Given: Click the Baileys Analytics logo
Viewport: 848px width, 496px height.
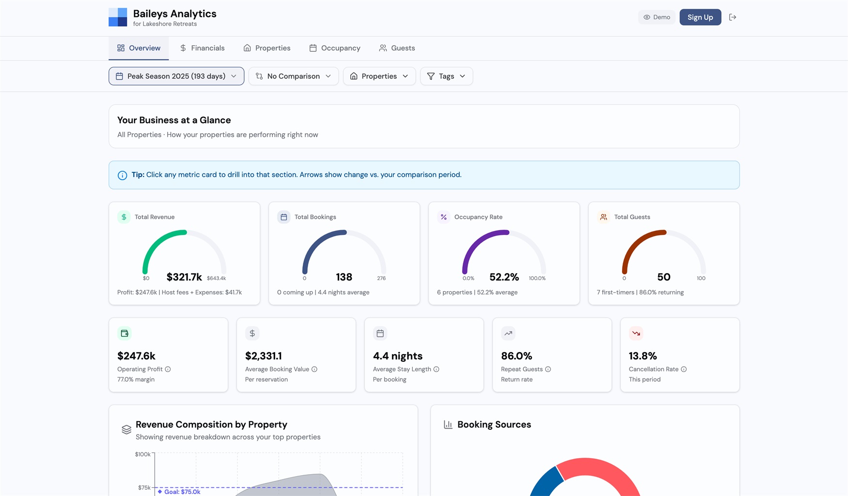Looking at the screenshot, I should tap(118, 17).
